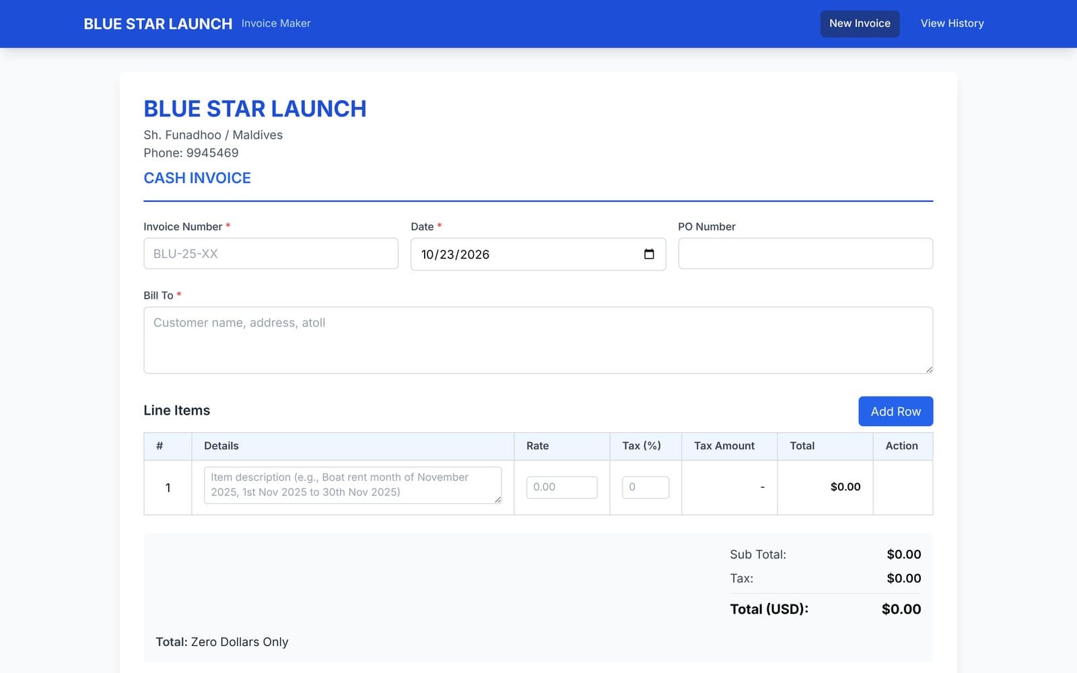Click the Tax: label in totals

click(x=741, y=578)
